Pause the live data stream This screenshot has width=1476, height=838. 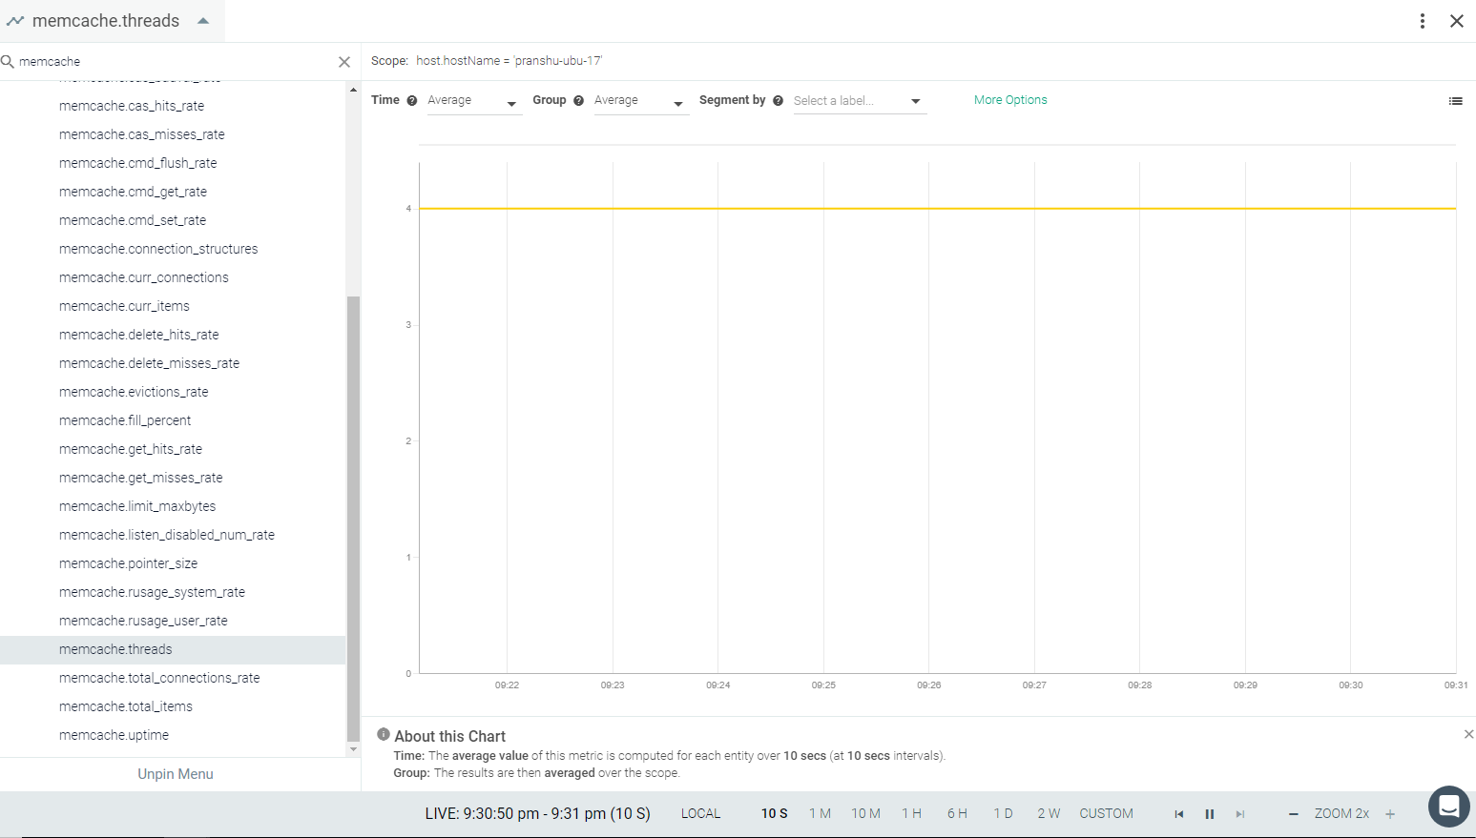1210,814
